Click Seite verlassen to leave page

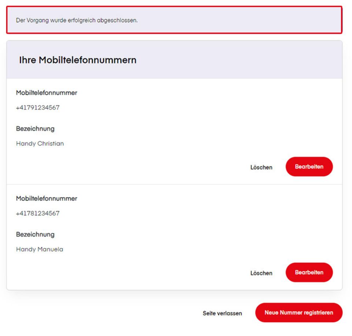click(222, 314)
